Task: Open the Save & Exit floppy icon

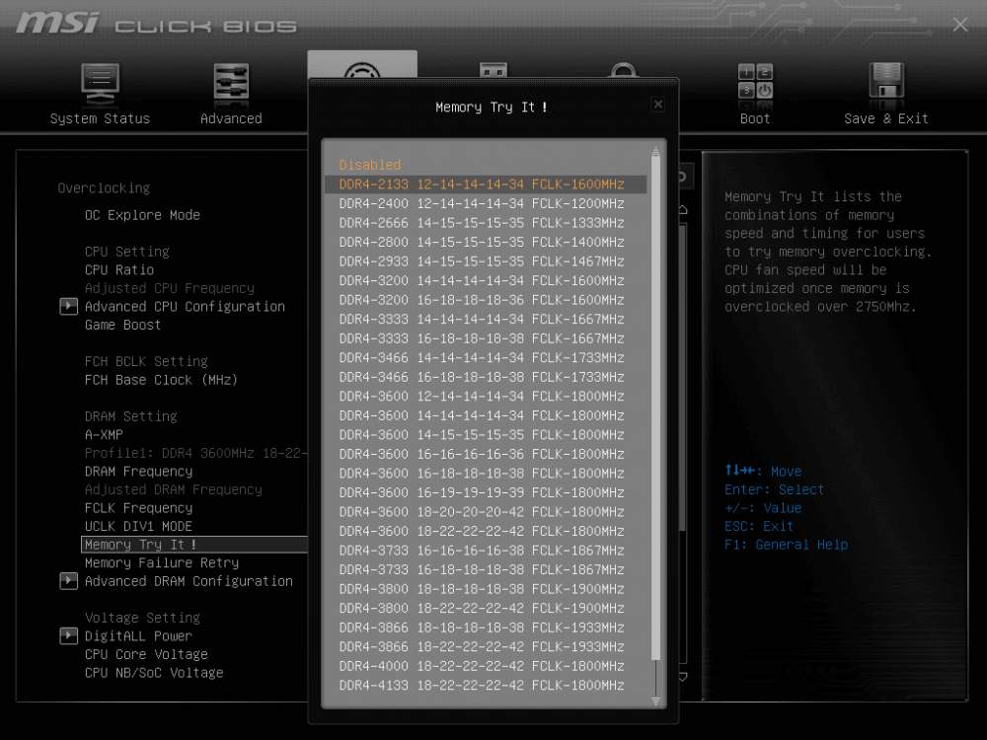Action: [x=886, y=82]
